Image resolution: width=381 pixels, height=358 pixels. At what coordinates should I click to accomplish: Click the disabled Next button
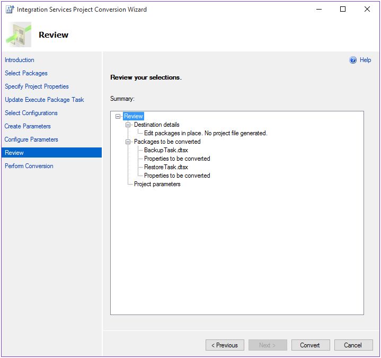tap(268, 345)
